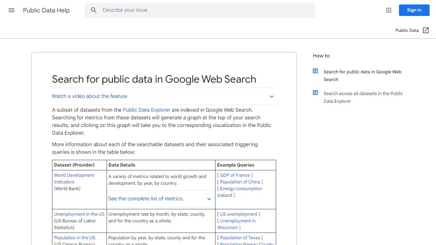Click the variety of metrics description text
The image size is (436, 245).
click(x=157, y=180)
